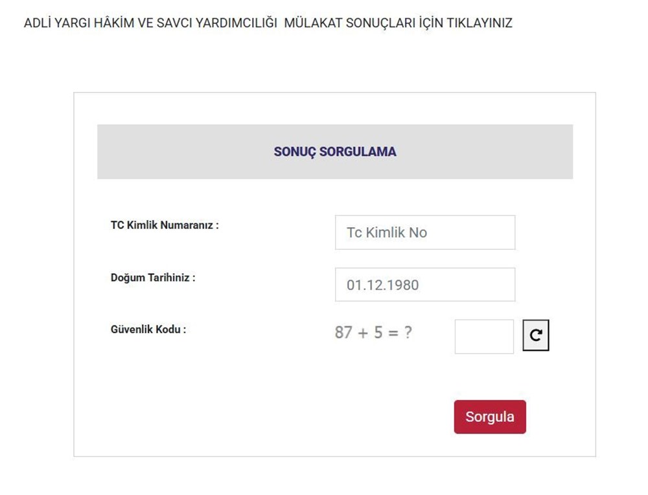Select the birth date field showing 01.12.1980
The width and height of the screenshot is (648, 495).
coord(424,284)
